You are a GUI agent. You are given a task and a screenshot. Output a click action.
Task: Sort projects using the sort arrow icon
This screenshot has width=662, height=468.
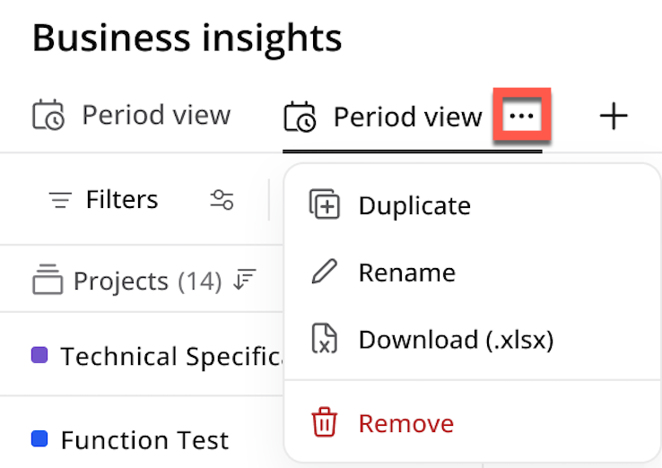point(245,280)
